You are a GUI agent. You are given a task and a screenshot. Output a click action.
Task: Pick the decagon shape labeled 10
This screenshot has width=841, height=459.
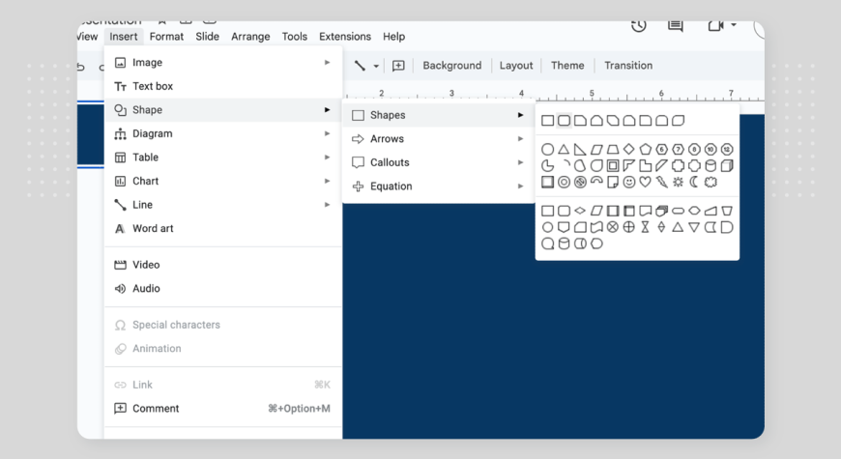tap(710, 149)
